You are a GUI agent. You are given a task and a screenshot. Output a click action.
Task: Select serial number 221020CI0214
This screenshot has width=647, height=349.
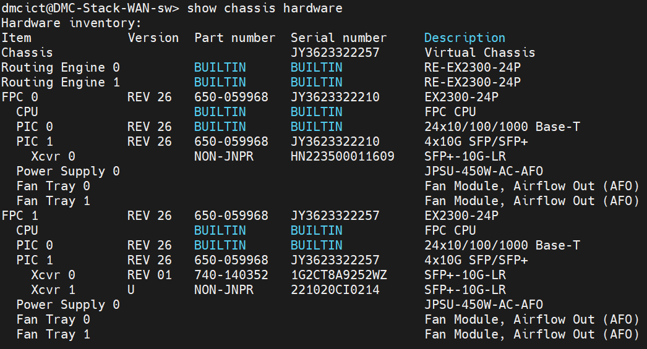pos(335,290)
